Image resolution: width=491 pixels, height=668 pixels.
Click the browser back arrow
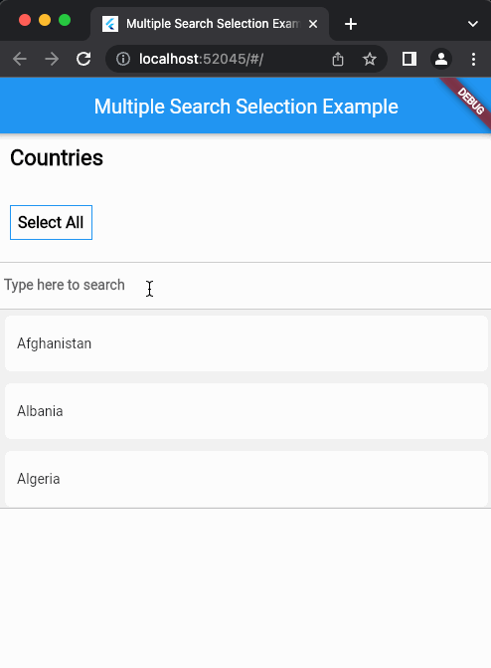20,59
